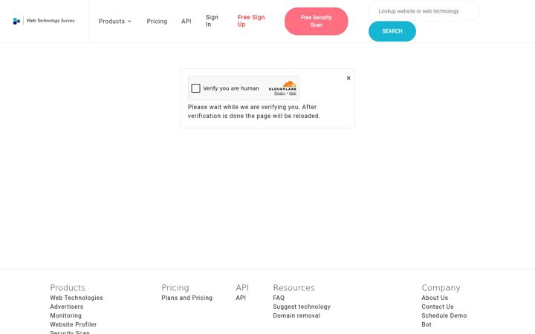The image size is (535, 334).
Task: Expand the Products dropdown menu
Action: (115, 21)
